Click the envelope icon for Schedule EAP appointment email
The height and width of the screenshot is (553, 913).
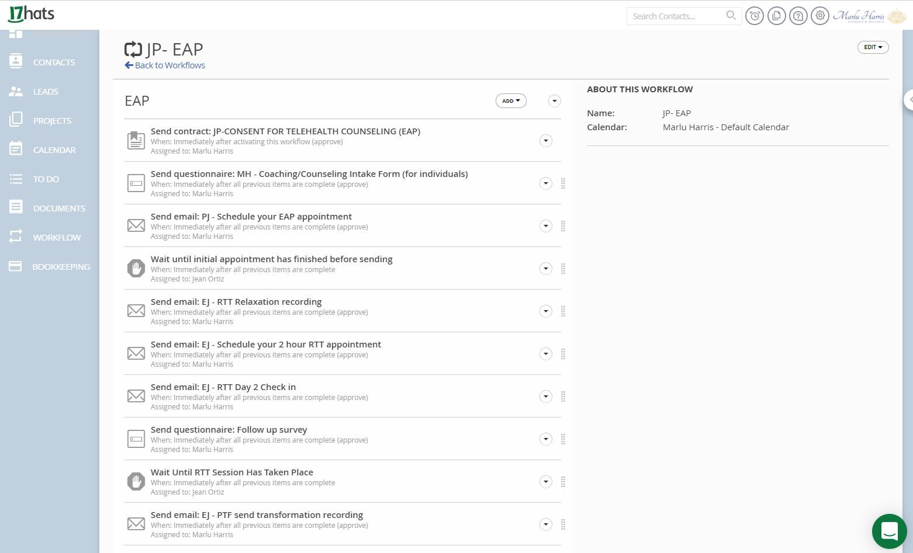coord(136,225)
